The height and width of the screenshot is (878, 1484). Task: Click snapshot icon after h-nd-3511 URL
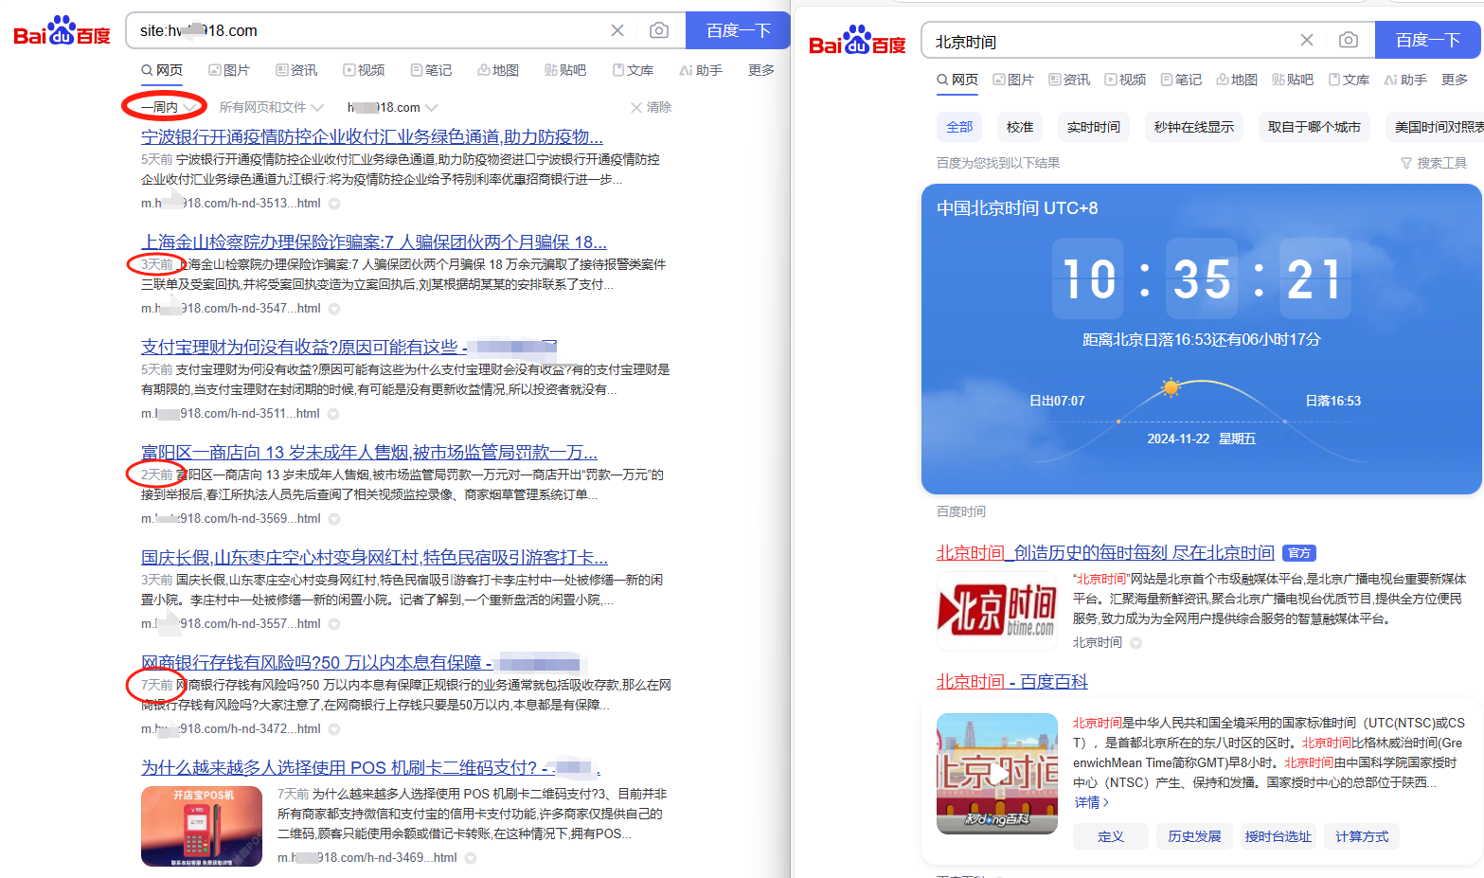click(333, 414)
